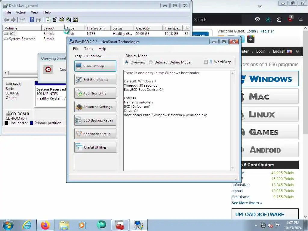Select System Reserved volume row
This screenshot has width=308, height=231.
click(22, 39)
